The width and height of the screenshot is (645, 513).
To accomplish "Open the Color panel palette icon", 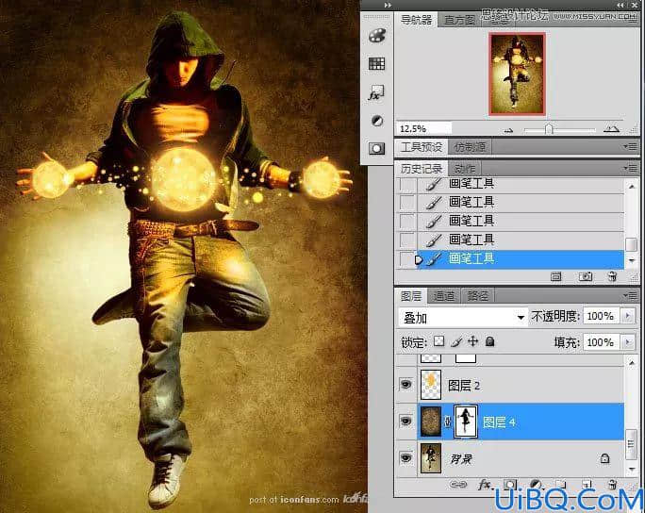I will (376, 36).
